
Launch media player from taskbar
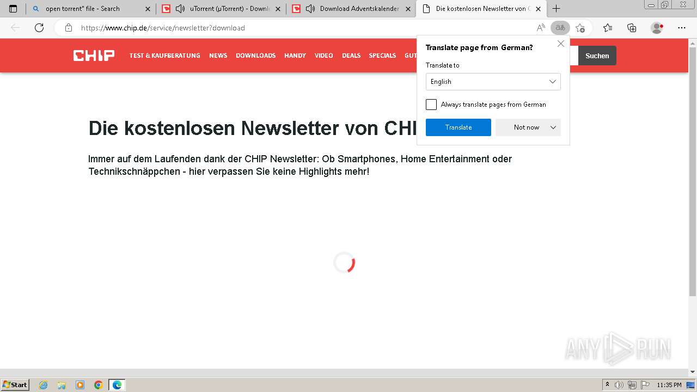80,385
